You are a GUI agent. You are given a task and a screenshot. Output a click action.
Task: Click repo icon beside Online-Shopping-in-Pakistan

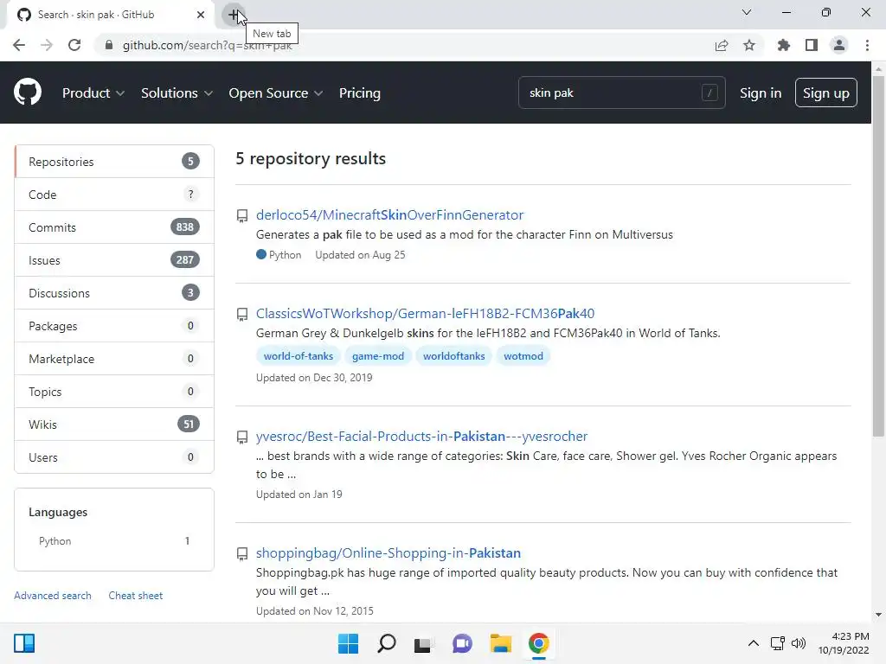click(242, 554)
